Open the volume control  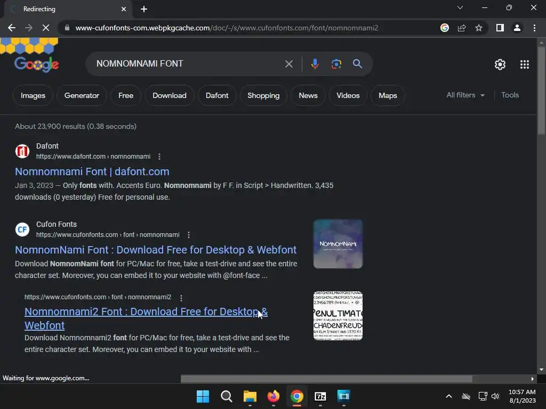click(495, 396)
